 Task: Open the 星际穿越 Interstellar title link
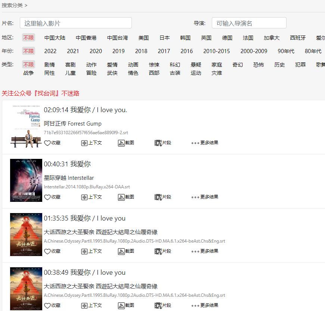coord(69,178)
